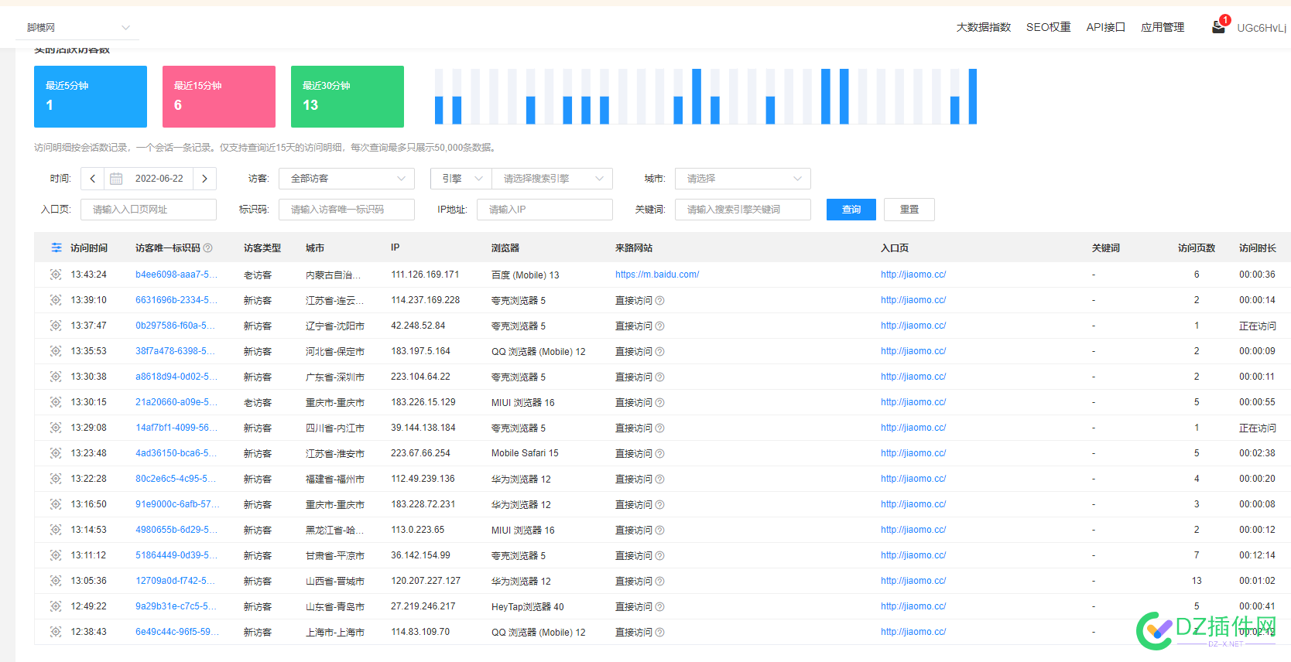Click help icon beside 直接访问 in 13:05:36 row
The height and width of the screenshot is (662, 1291).
[x=659, y=582]
